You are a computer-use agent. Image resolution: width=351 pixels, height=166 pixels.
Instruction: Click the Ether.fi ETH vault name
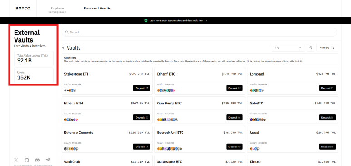74,103
